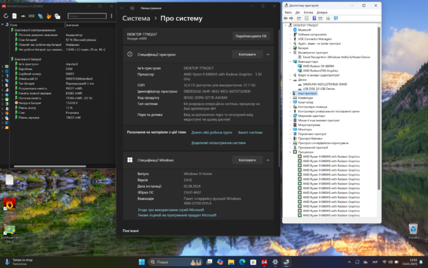Select the Напруга батареї row in AIDA64

(x=64, y=103)
